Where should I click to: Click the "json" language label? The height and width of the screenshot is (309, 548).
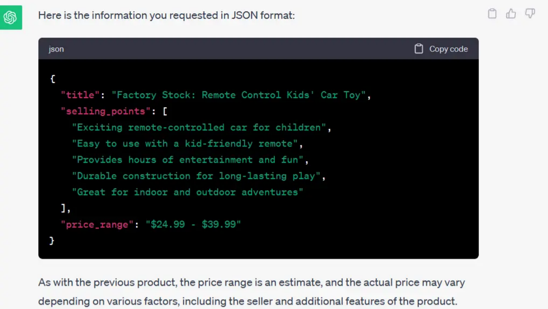pos(56,49)
